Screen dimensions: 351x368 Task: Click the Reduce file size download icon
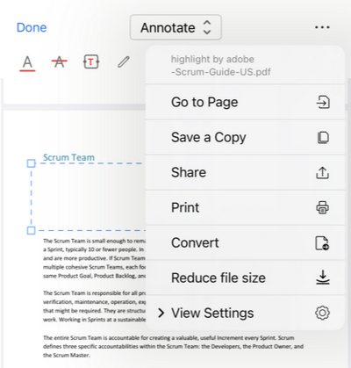point(323,278)
